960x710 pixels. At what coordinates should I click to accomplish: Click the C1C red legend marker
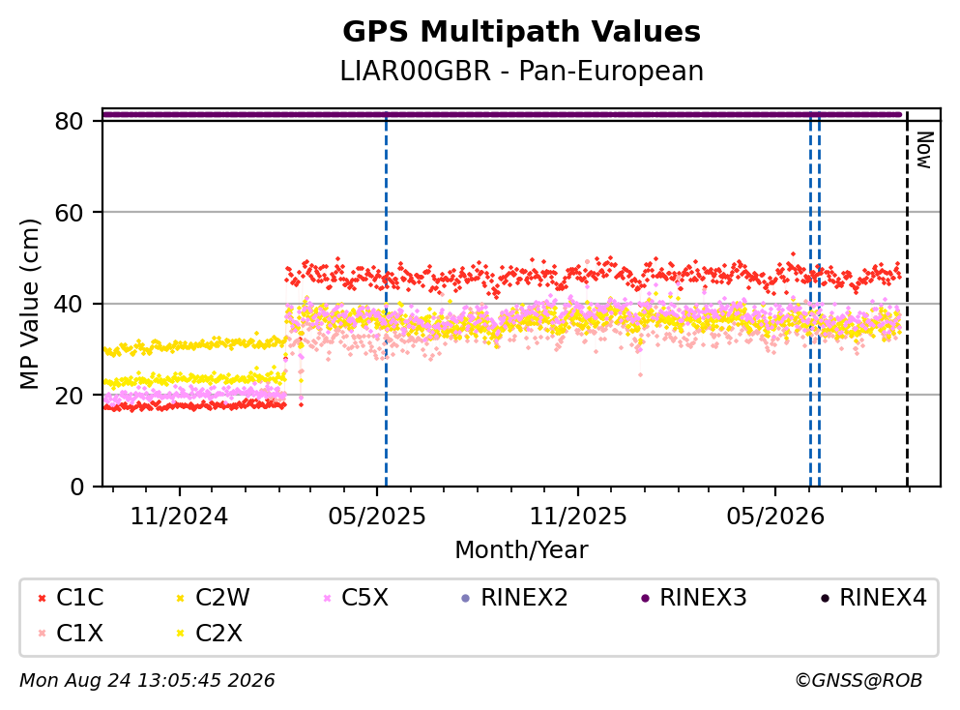(x=43, y=598)
